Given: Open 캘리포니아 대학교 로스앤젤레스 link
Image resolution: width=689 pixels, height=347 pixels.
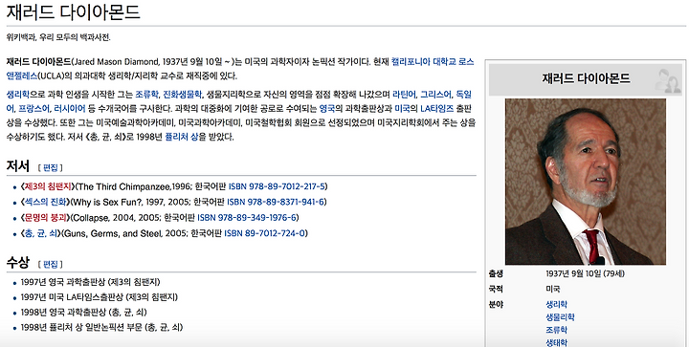Looking at the screenshot, I should pyautogui.click(x=433, y=62).
